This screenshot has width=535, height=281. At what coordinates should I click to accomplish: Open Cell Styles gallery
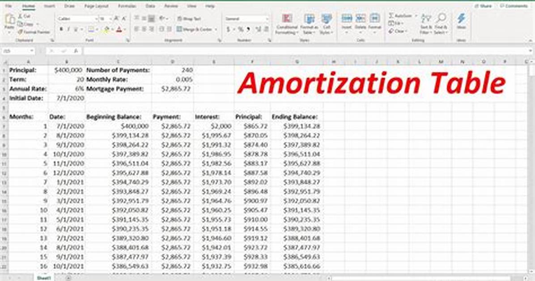(326, 24)
